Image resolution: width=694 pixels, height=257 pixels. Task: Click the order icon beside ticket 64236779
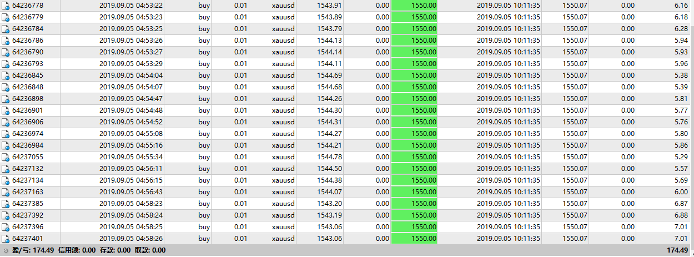point(6,17)
